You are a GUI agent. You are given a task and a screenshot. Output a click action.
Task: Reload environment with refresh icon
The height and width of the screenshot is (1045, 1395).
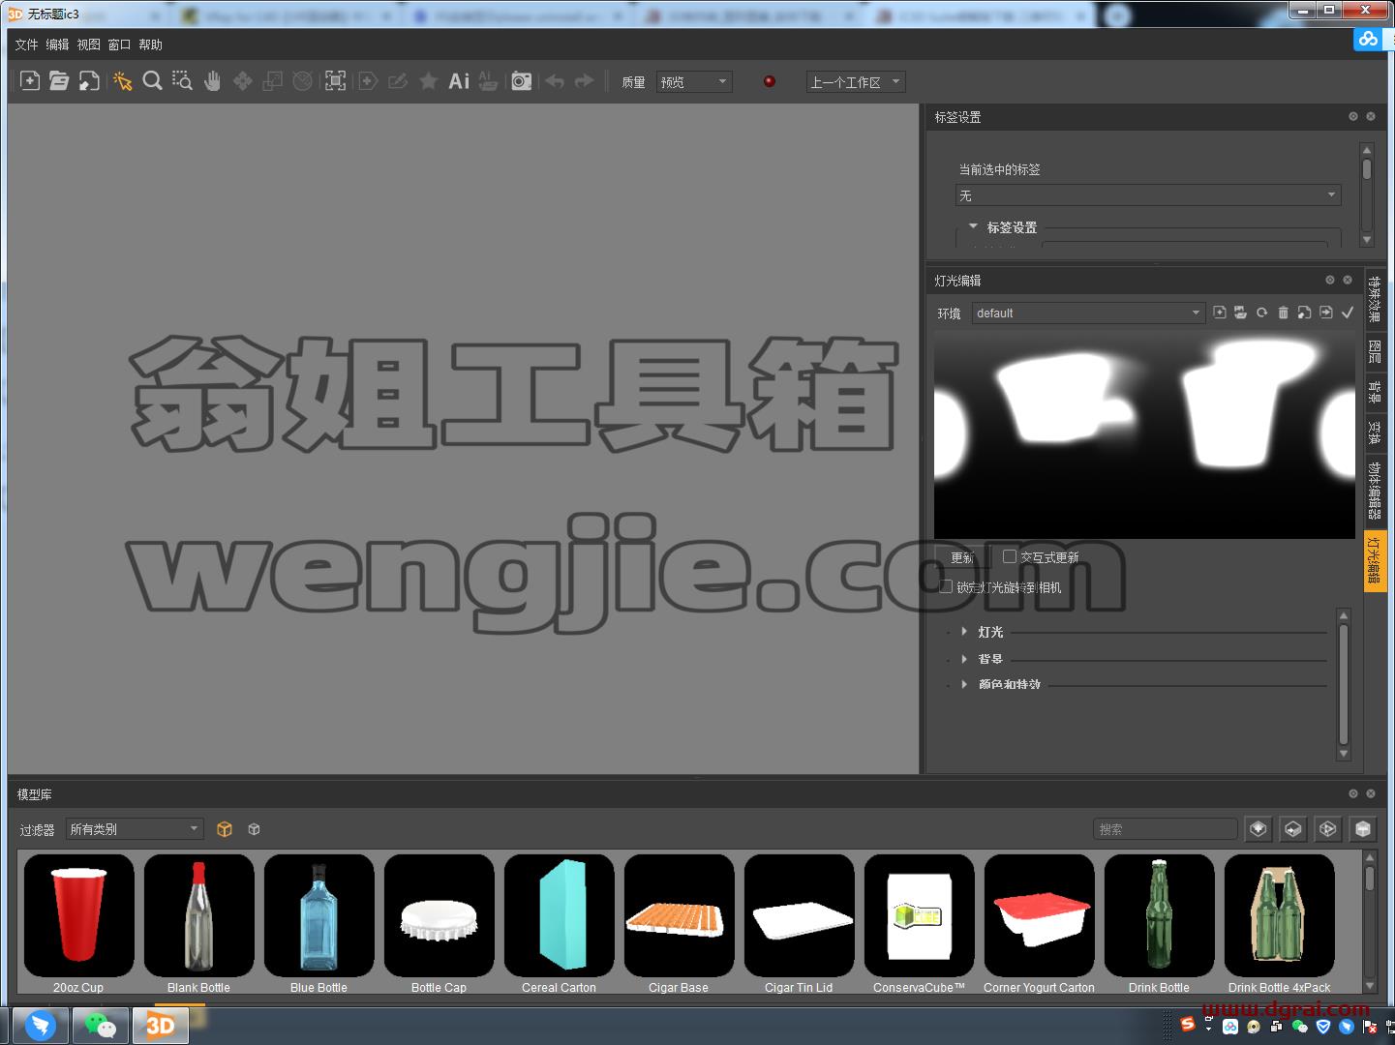[x=1261, y=313]
